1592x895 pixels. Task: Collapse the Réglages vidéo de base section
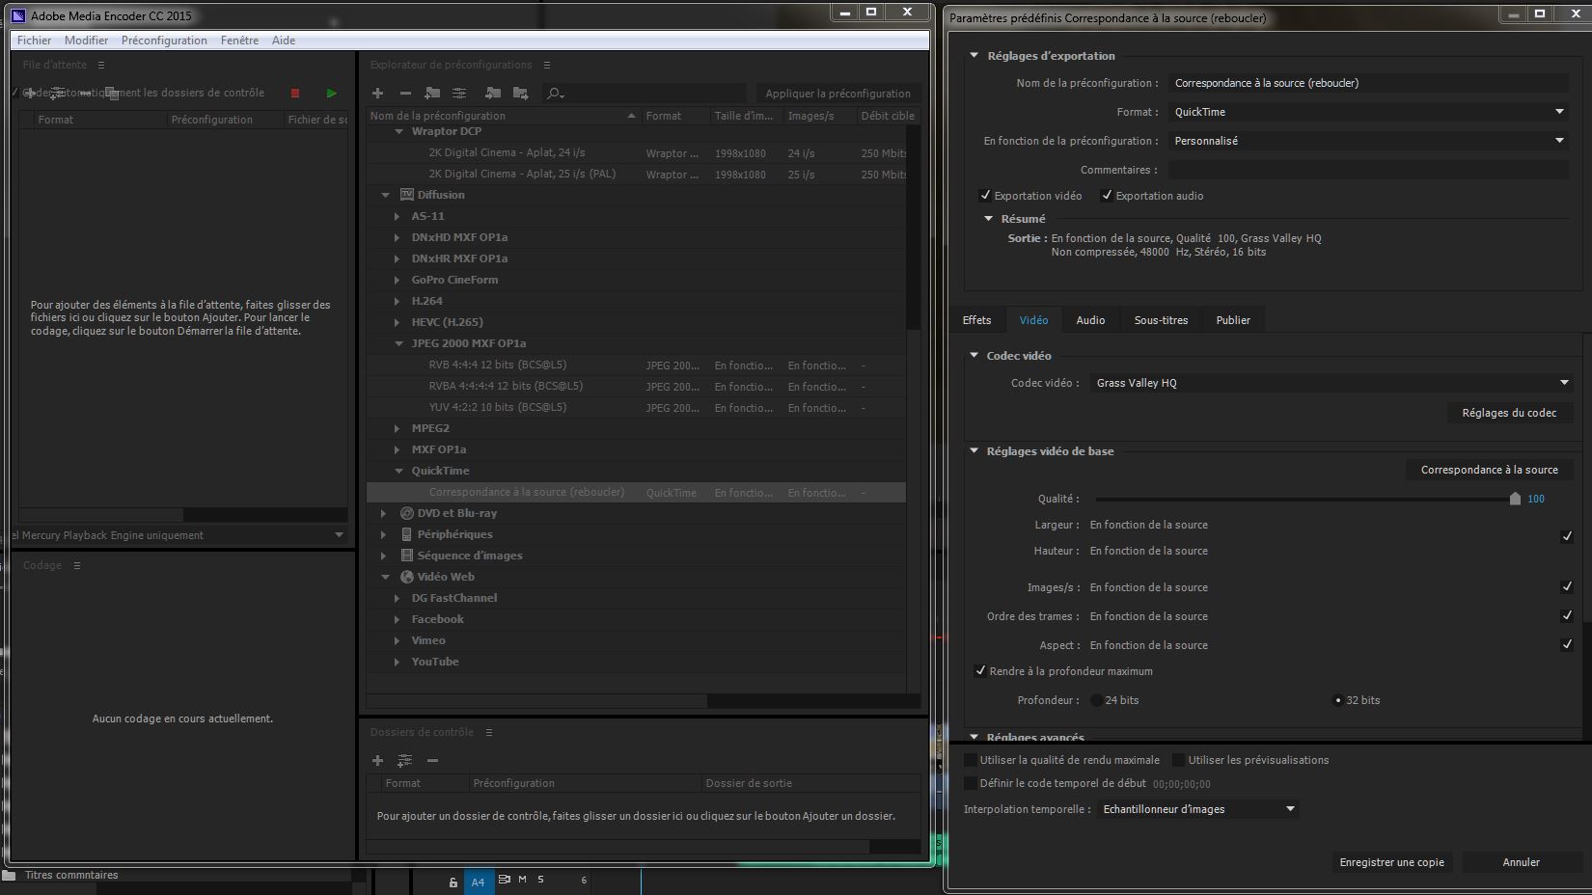pyautogui.click(x=974, y=451)
